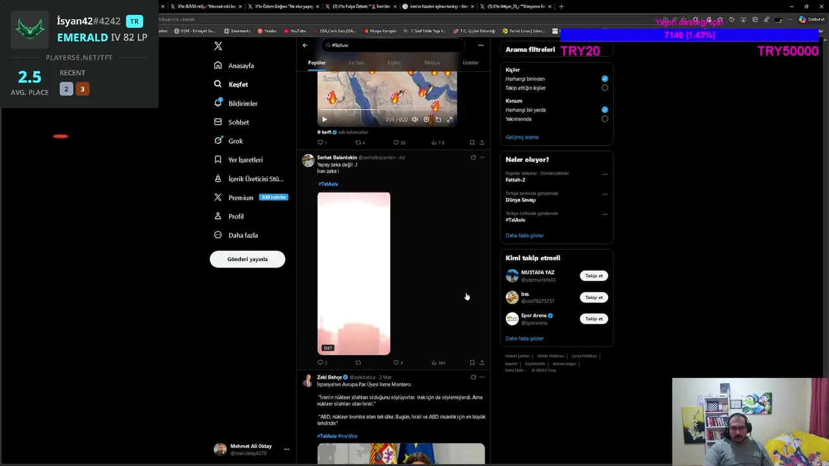This screenshot has height=466, width=829.
Task: Open options for the Fattah-2 trend
Action: tap(605, 174)
